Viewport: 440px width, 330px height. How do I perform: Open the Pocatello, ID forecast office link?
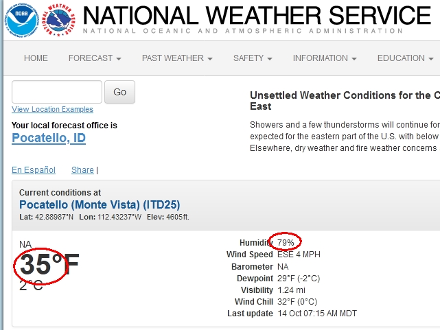(x=49, y=138)
